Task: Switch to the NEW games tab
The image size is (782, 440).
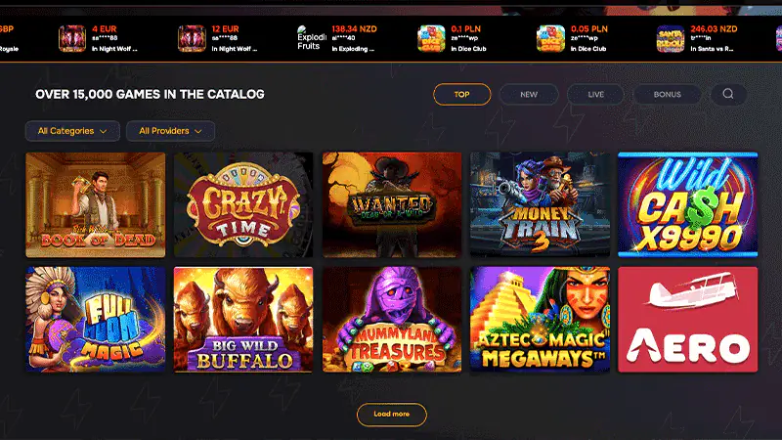Action: click(x=529, y=94)
